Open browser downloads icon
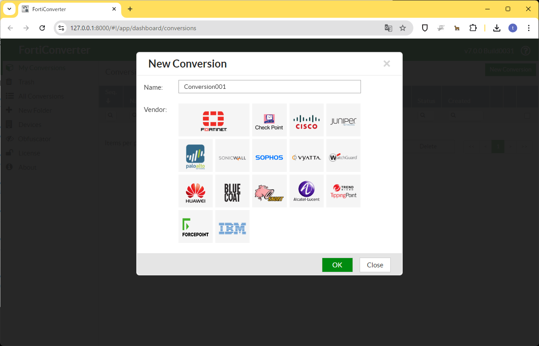This screenshot has height=346, width=539. coord(497,28)
